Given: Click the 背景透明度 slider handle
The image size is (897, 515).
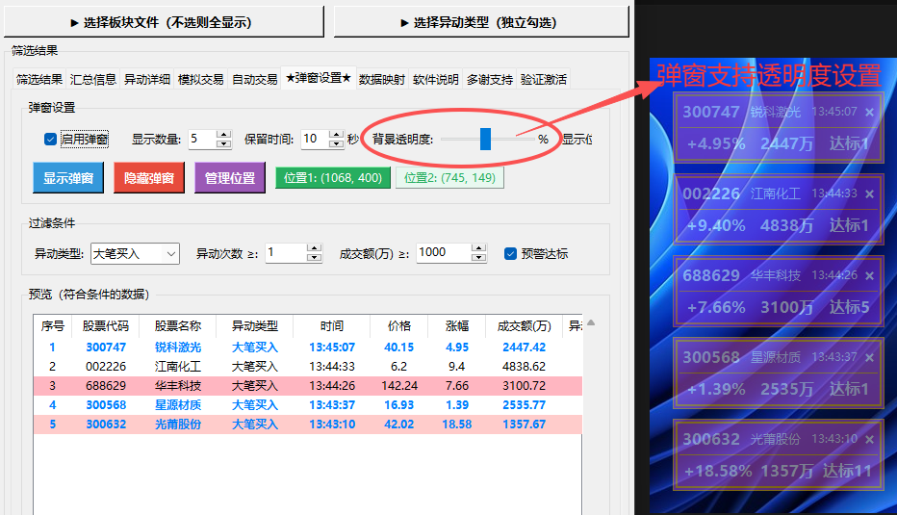Looking at the screenshot, I should click(x=485, y=139).
